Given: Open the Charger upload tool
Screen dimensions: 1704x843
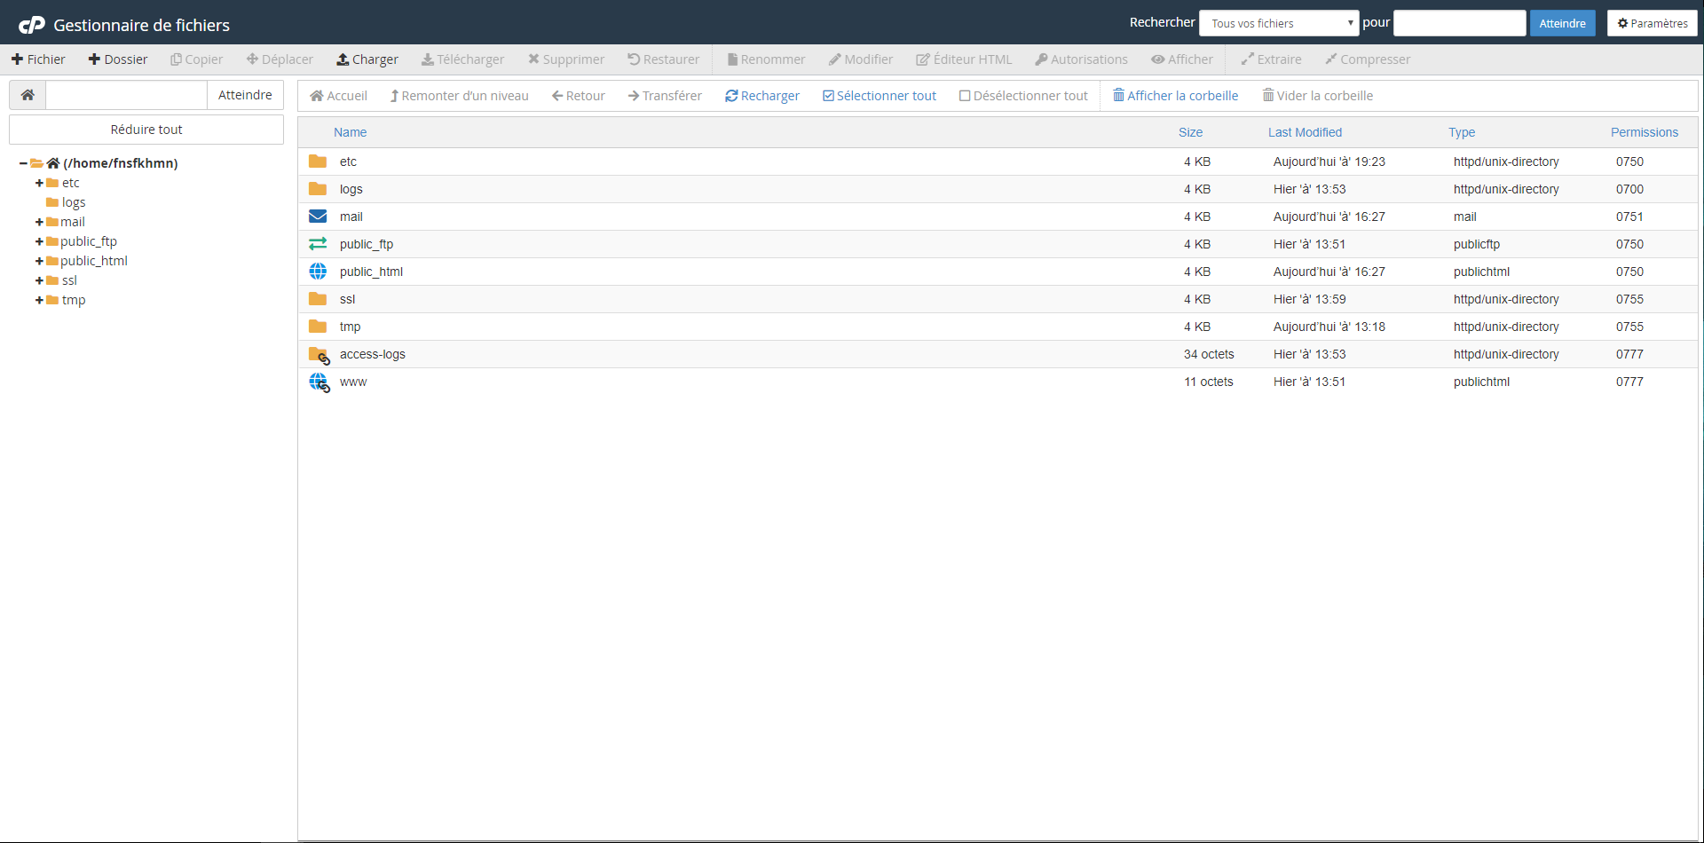Looking at the screenshot, I should (x=367, y=59).
